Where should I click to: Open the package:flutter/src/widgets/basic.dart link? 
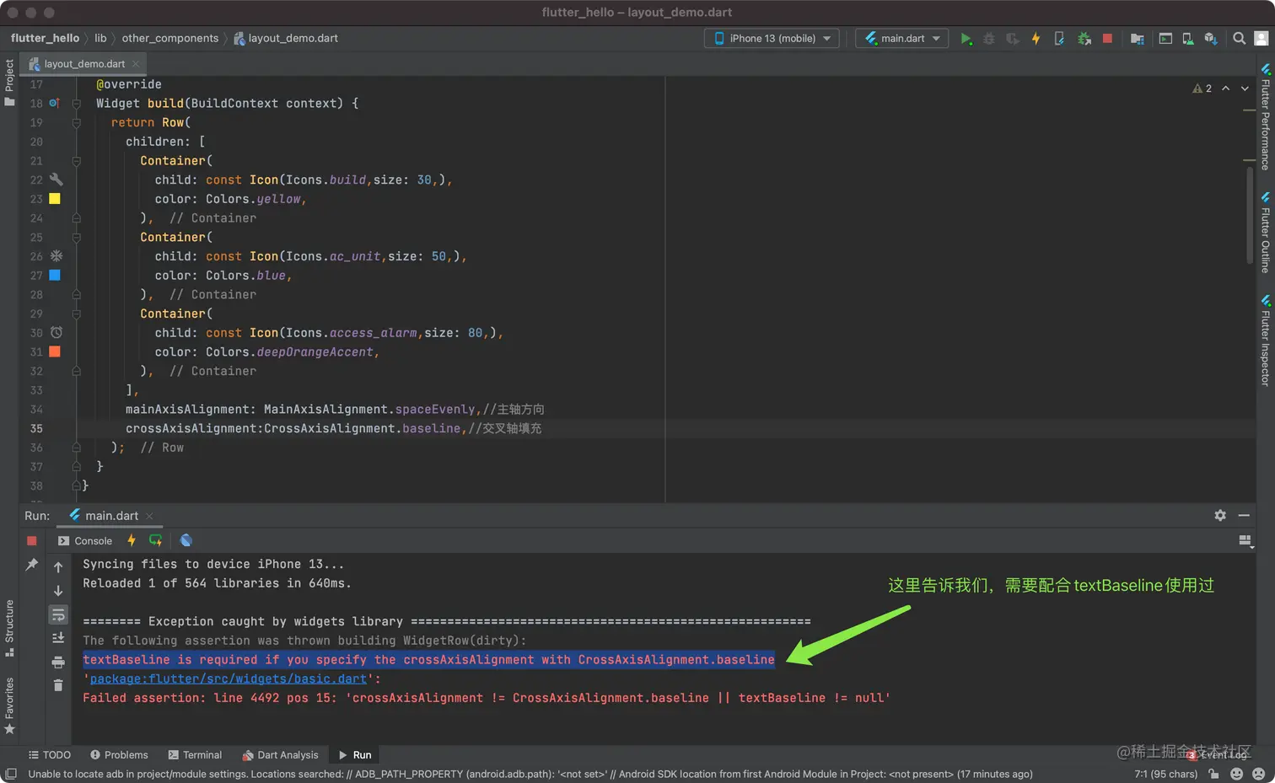229,678
